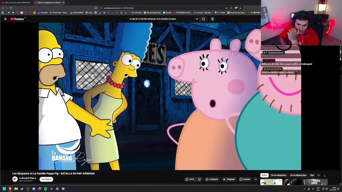
Task: Run search with the magnifier icon
Action: (203, 19)
